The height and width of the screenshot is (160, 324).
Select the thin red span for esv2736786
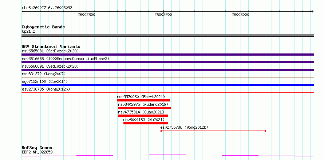pyautogui.click(x=213, y=131)
